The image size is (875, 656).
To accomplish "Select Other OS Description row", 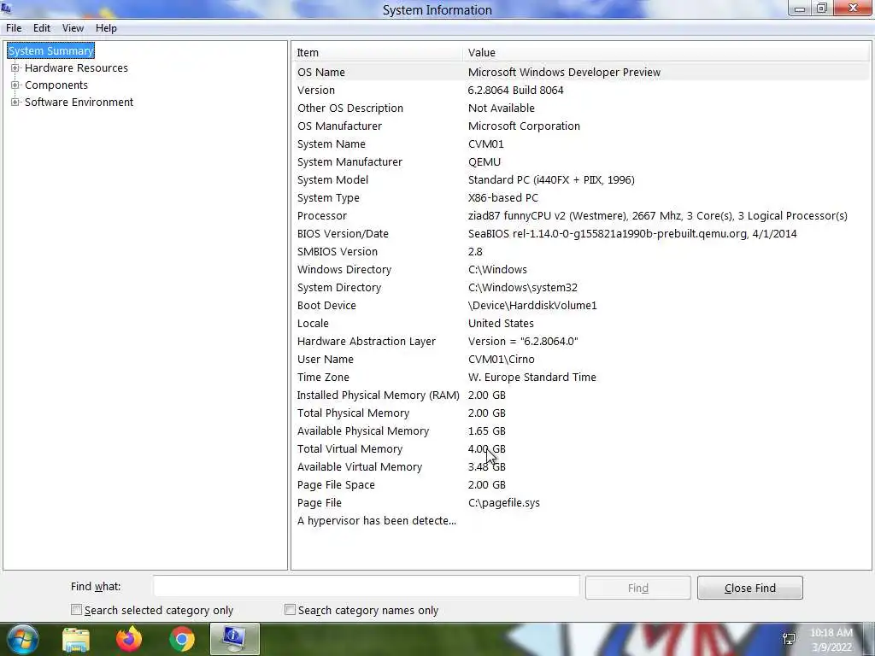I will pos(581,108).
